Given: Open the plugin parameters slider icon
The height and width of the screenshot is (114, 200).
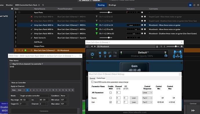Looking at the screenshot, I should (x=87, y=47).
